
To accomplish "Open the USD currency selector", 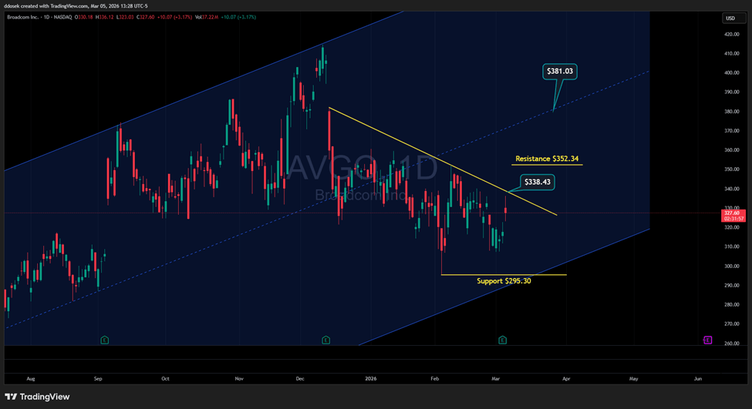I will pyautogui.click(x=733, y=18).
